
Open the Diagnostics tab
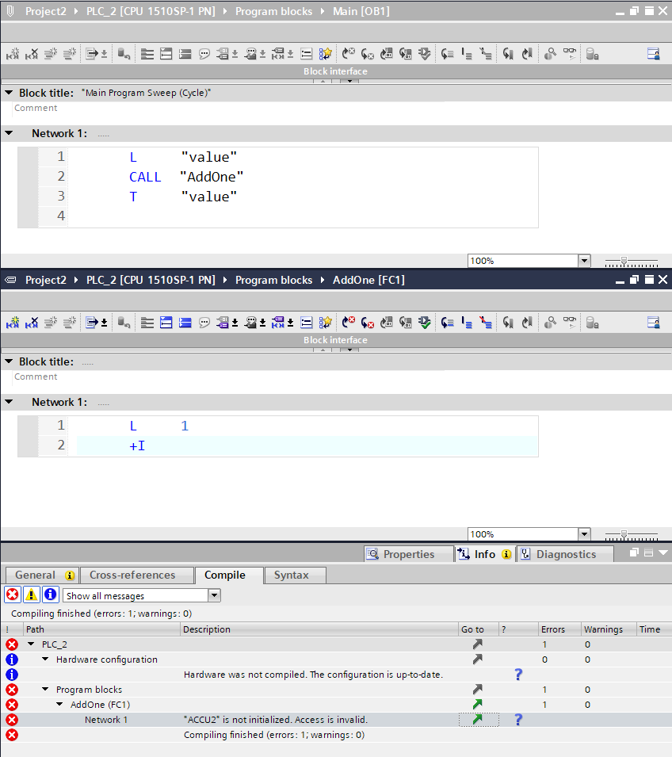click(x=566, y=554)
